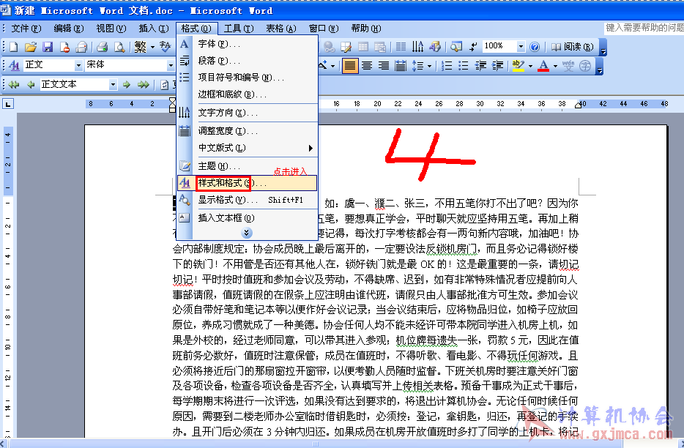Toggle the Document Map icon
Image resolution: width=684 pixels, height=448 pixels.
coord(456,47)
